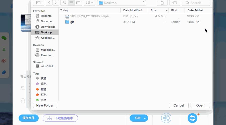Open the Desktop location dropdown
Image resolution: width=226 pixels, height=125 pixels.
(x=122, y=3)
